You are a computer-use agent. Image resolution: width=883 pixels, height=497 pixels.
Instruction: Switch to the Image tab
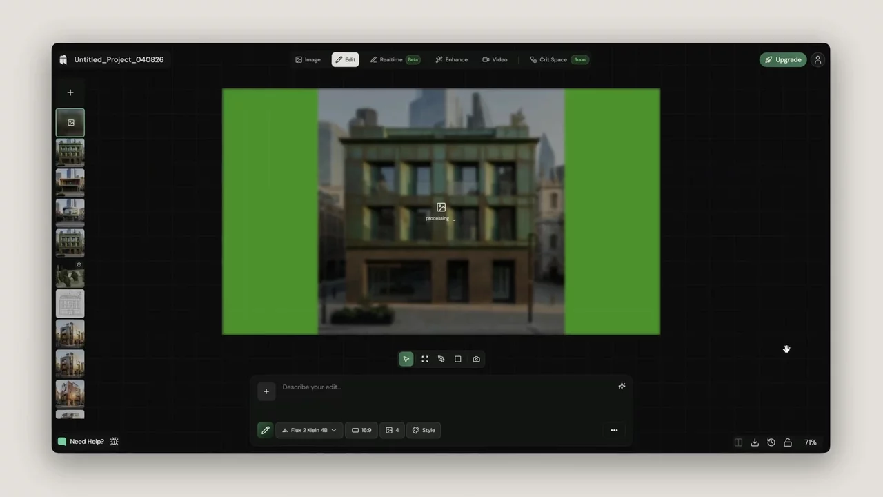point(308,59)
